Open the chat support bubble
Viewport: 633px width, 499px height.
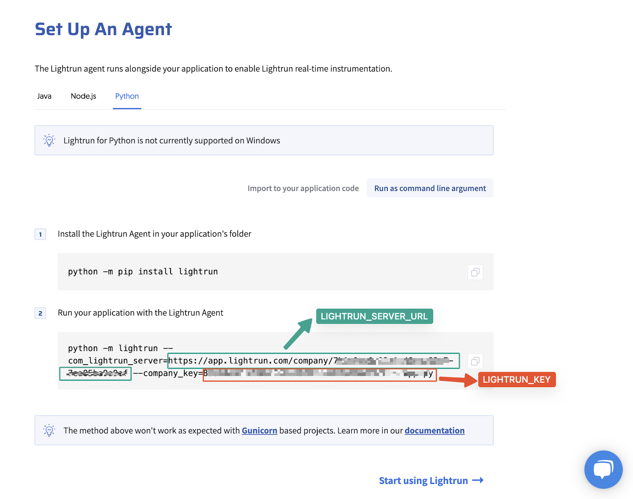pyautogui.click(x=603, y=469)
